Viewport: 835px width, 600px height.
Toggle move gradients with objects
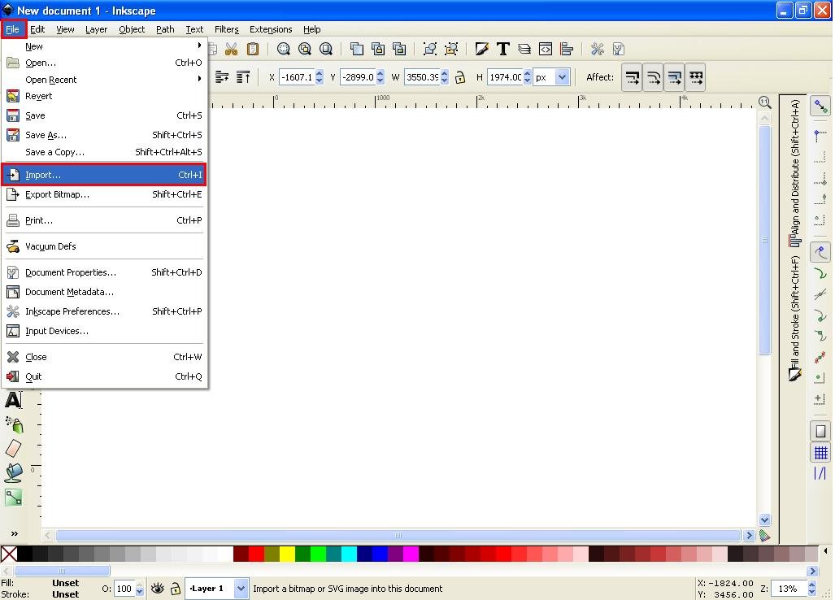coord(675,78)
